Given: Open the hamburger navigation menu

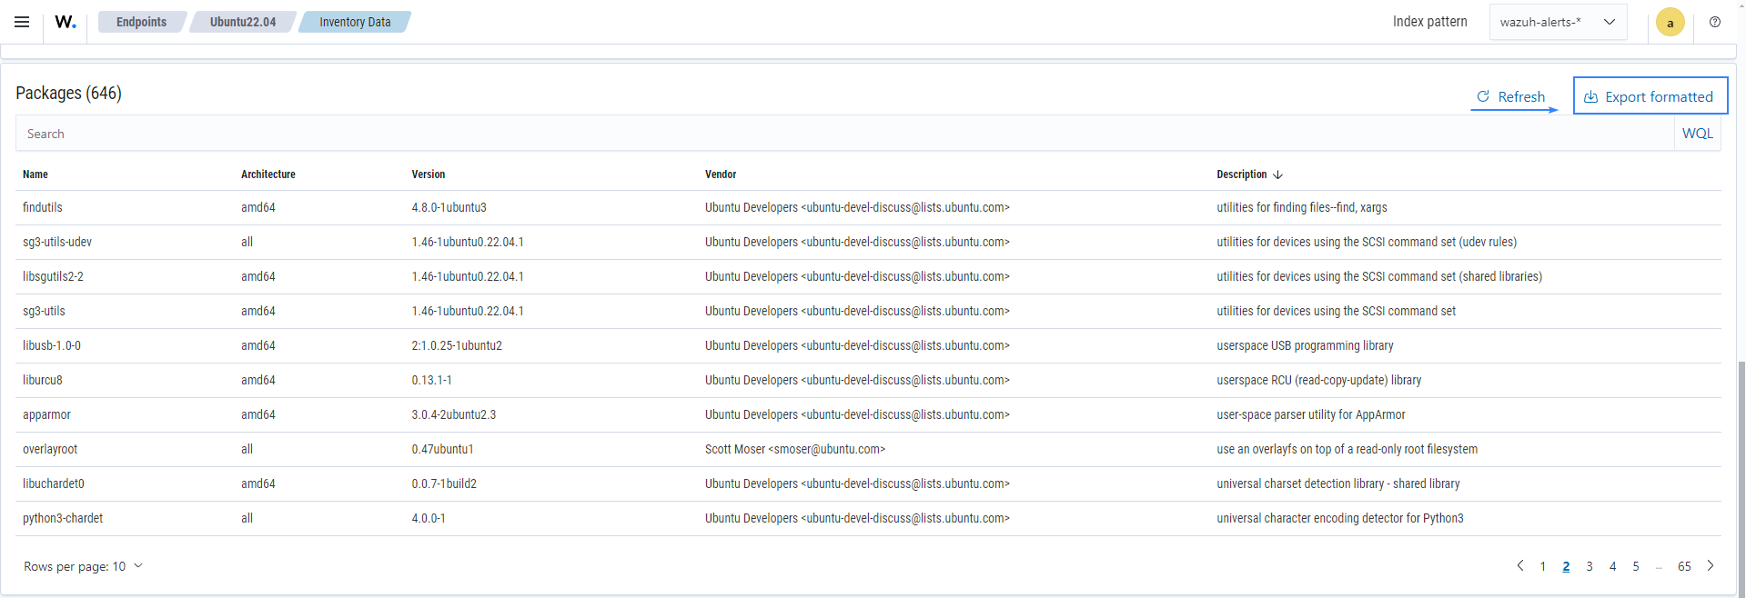Looking at the screenshot, I should pos(22,22).
